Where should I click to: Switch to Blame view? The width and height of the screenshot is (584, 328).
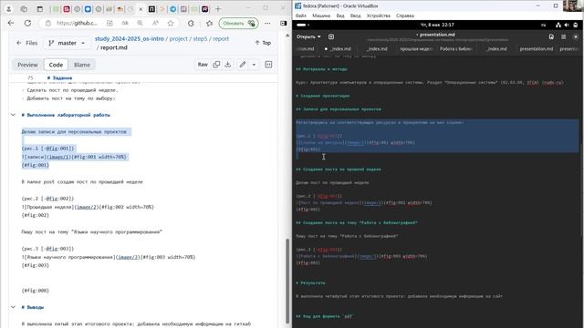tap(82, 65)
